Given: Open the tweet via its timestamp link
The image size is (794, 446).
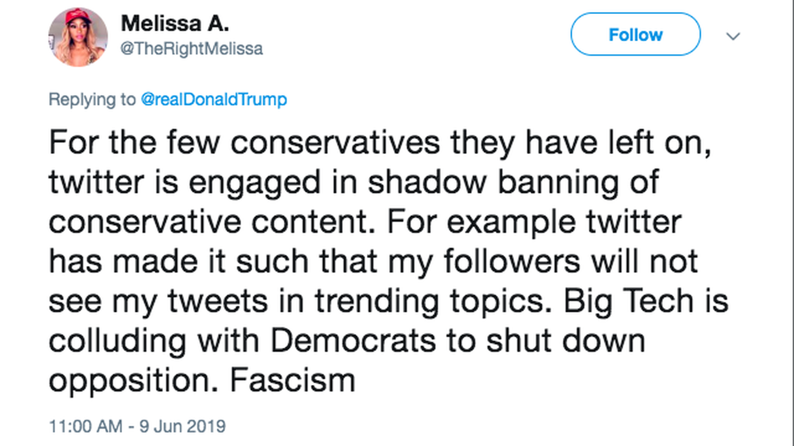Looking at the screenshot, I should pos(137,426).
